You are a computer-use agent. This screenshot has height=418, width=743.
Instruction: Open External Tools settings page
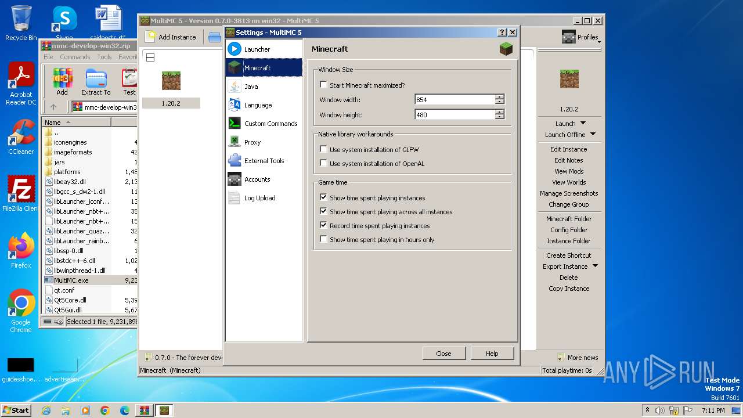264,161
